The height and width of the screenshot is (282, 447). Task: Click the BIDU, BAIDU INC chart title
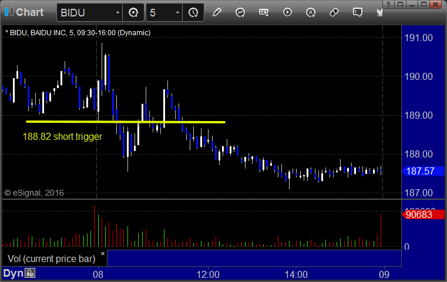[78, 33]
